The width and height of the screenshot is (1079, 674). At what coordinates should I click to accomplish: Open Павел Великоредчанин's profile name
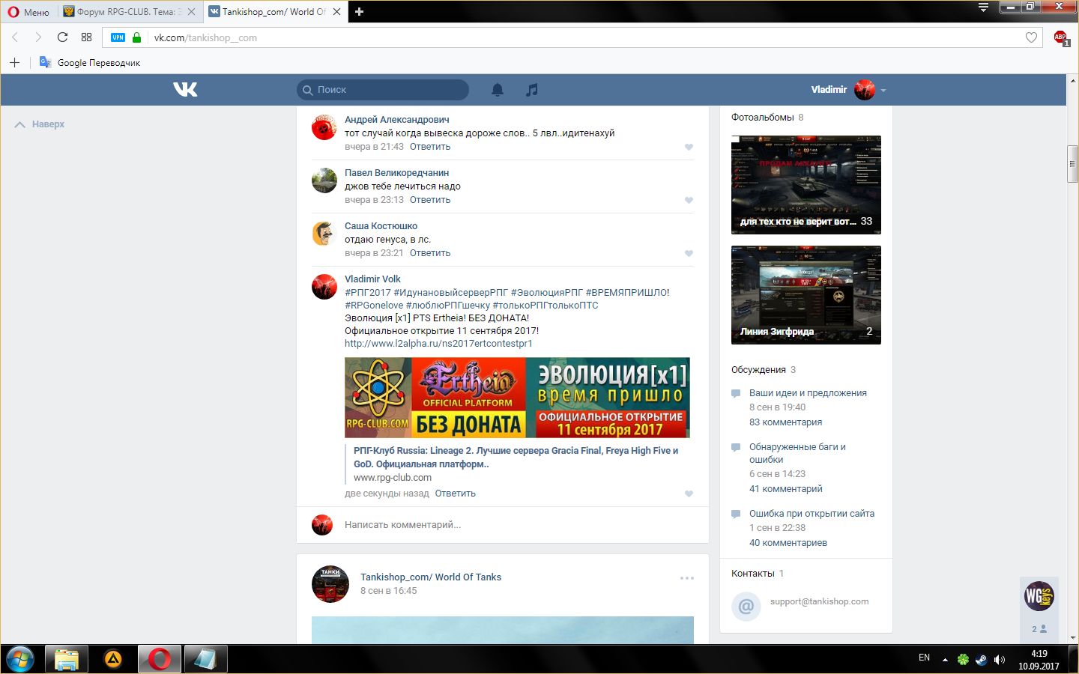click(x=397, y=173)
